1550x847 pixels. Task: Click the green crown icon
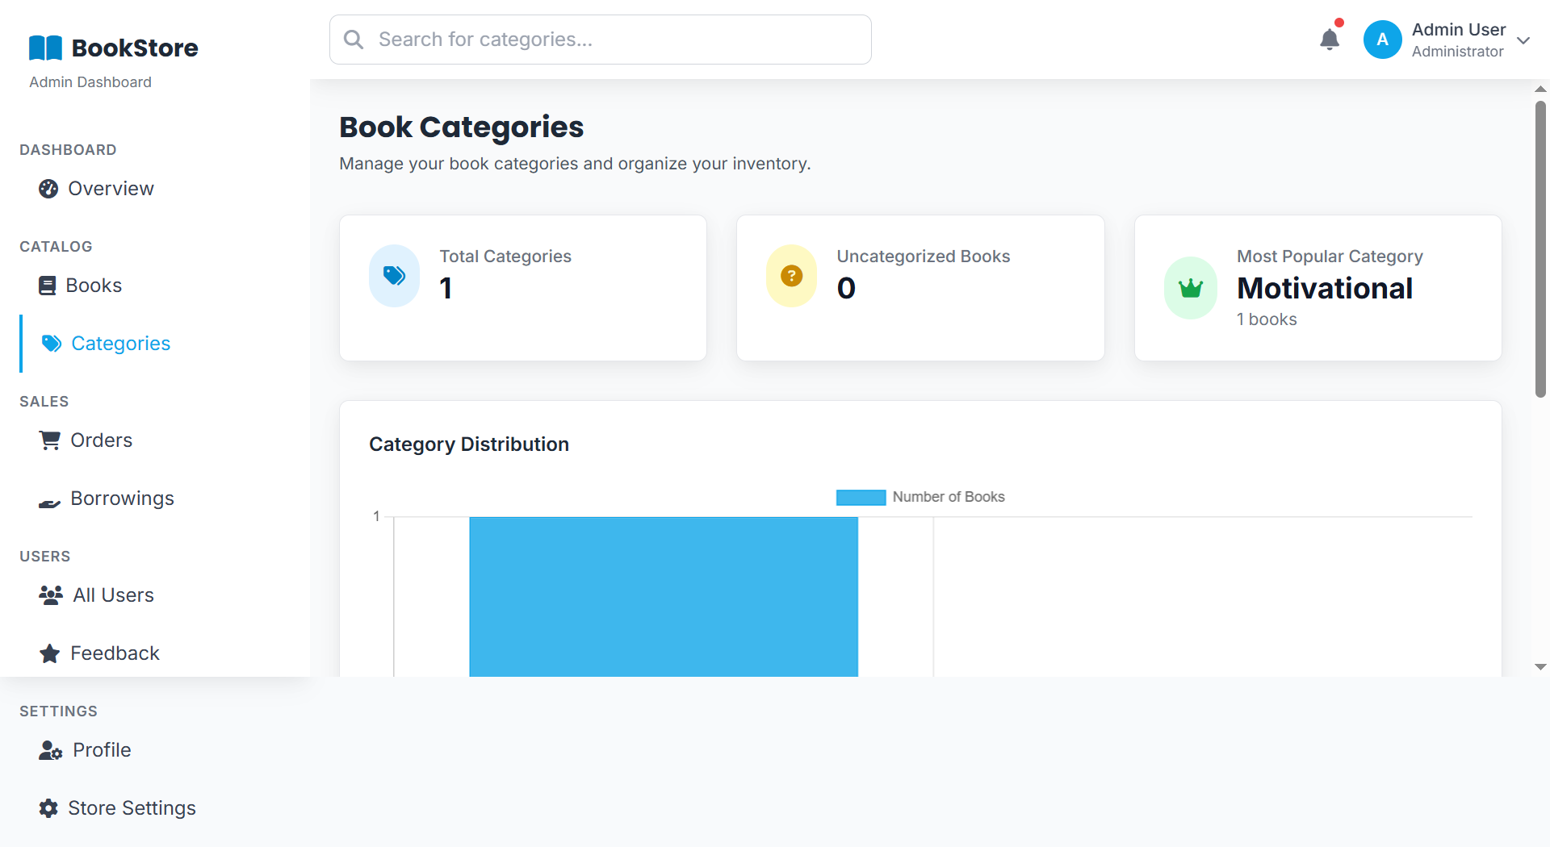(1190, 288)
